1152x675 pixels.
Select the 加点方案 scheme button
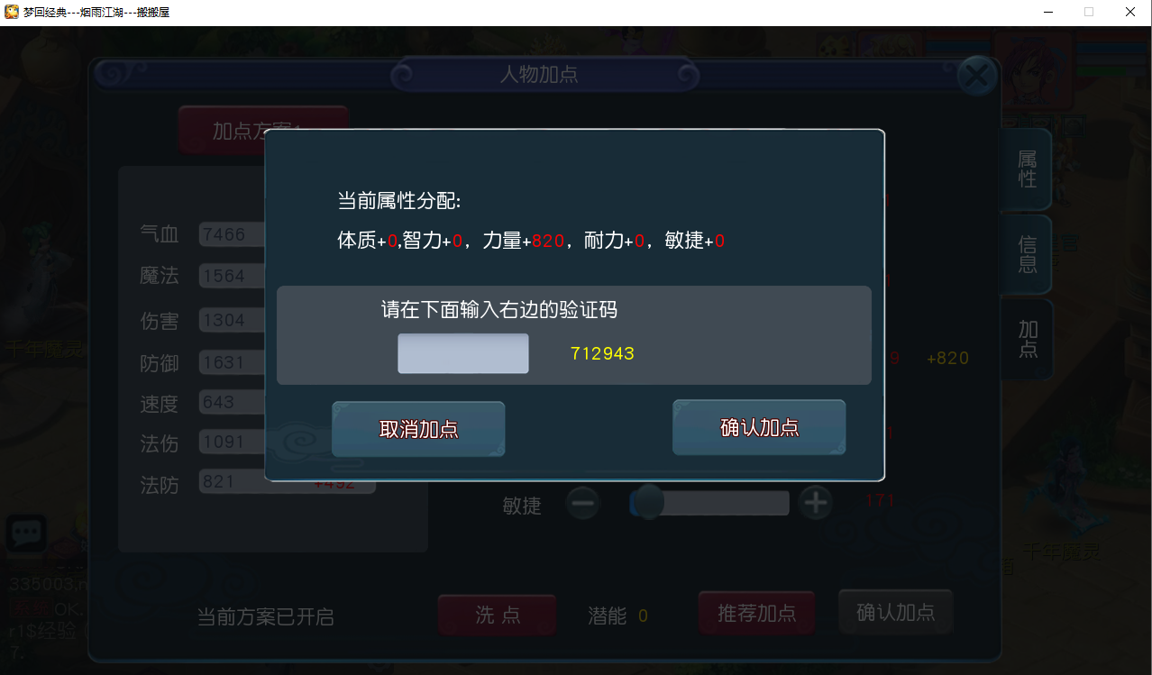point(262,131)
